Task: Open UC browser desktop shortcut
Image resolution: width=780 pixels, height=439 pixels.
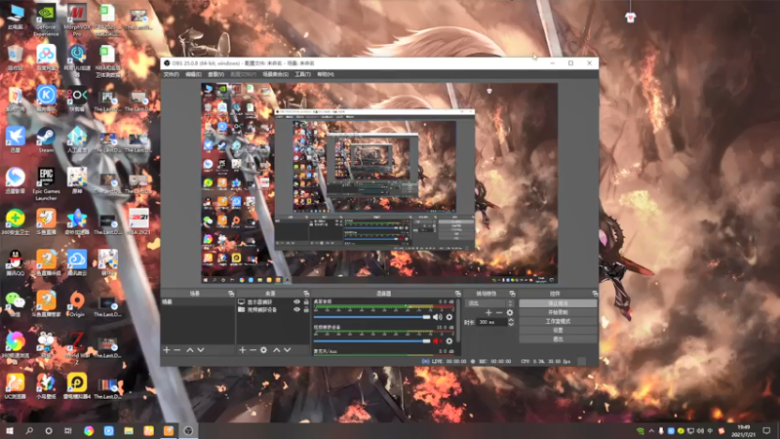Action: tap(16, 386)
